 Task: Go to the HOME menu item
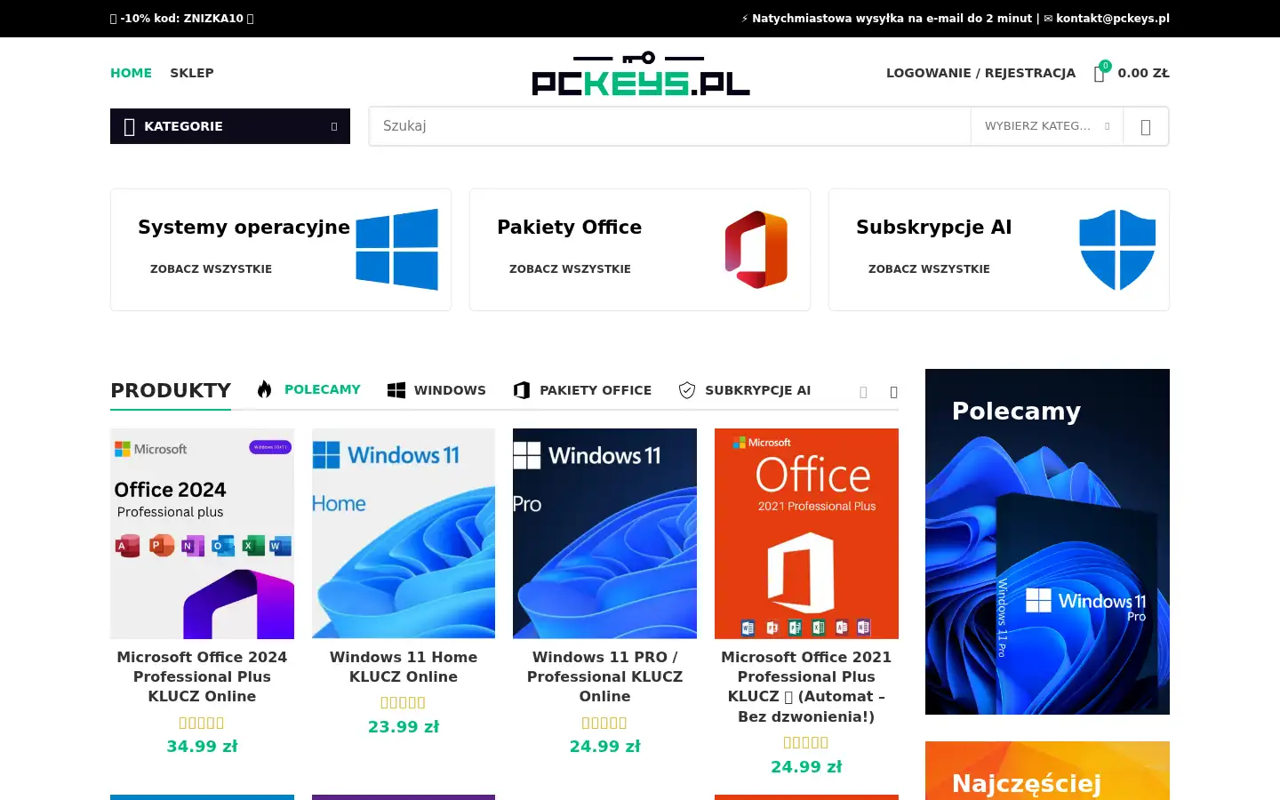[131, 73]
